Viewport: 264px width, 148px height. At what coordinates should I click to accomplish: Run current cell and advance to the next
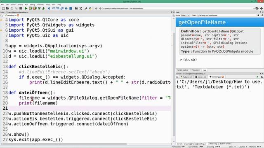[35, 8]
